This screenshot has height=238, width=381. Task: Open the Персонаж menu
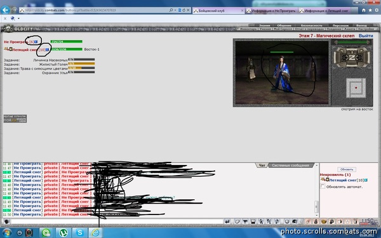tap(340, 25)
